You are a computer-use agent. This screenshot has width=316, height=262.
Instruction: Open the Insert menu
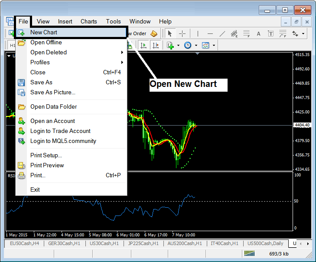65,21
